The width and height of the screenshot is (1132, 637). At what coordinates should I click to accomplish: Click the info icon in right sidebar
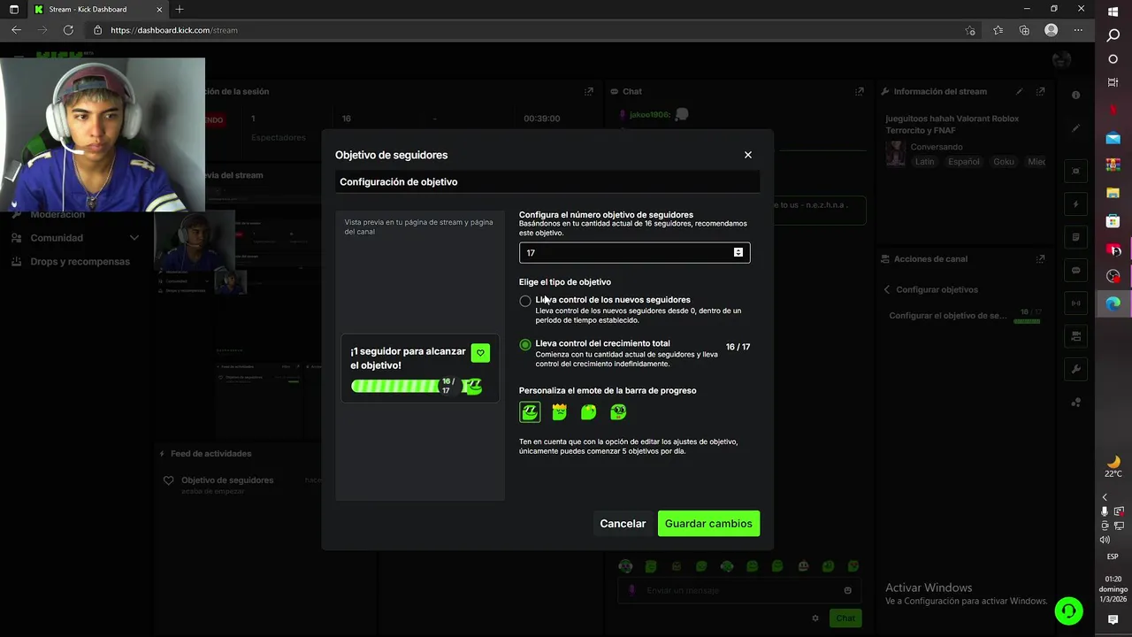pyautogui.click(x=1076, y=95)
